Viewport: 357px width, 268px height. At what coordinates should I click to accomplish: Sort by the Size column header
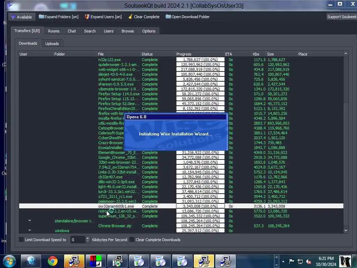(282, 54)
